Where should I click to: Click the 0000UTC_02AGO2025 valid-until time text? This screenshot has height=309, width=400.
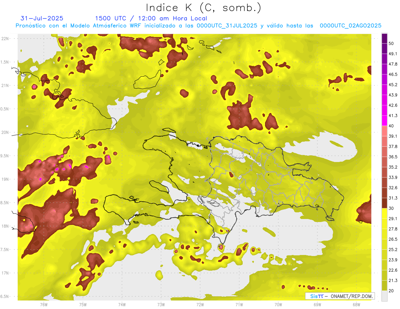350,26
